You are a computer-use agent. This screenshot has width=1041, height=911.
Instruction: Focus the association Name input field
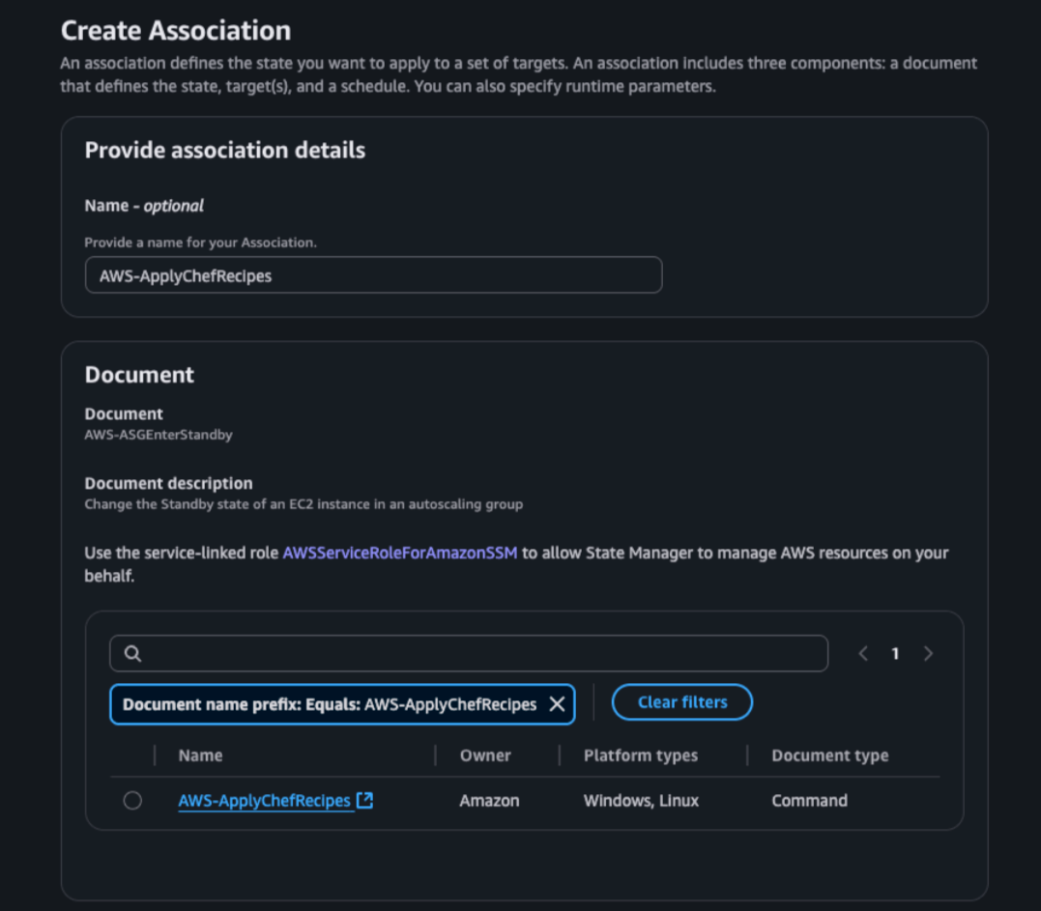(x=374, y=274)
